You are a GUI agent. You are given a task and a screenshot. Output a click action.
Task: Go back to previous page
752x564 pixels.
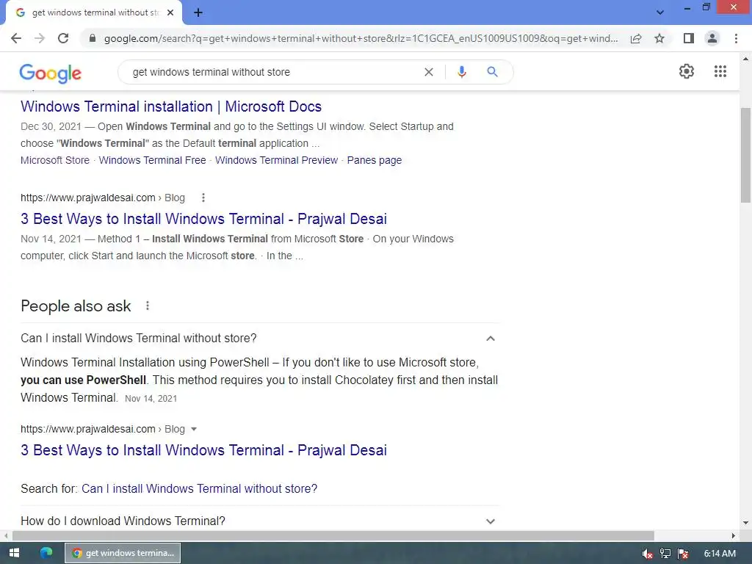click(16, 38)
